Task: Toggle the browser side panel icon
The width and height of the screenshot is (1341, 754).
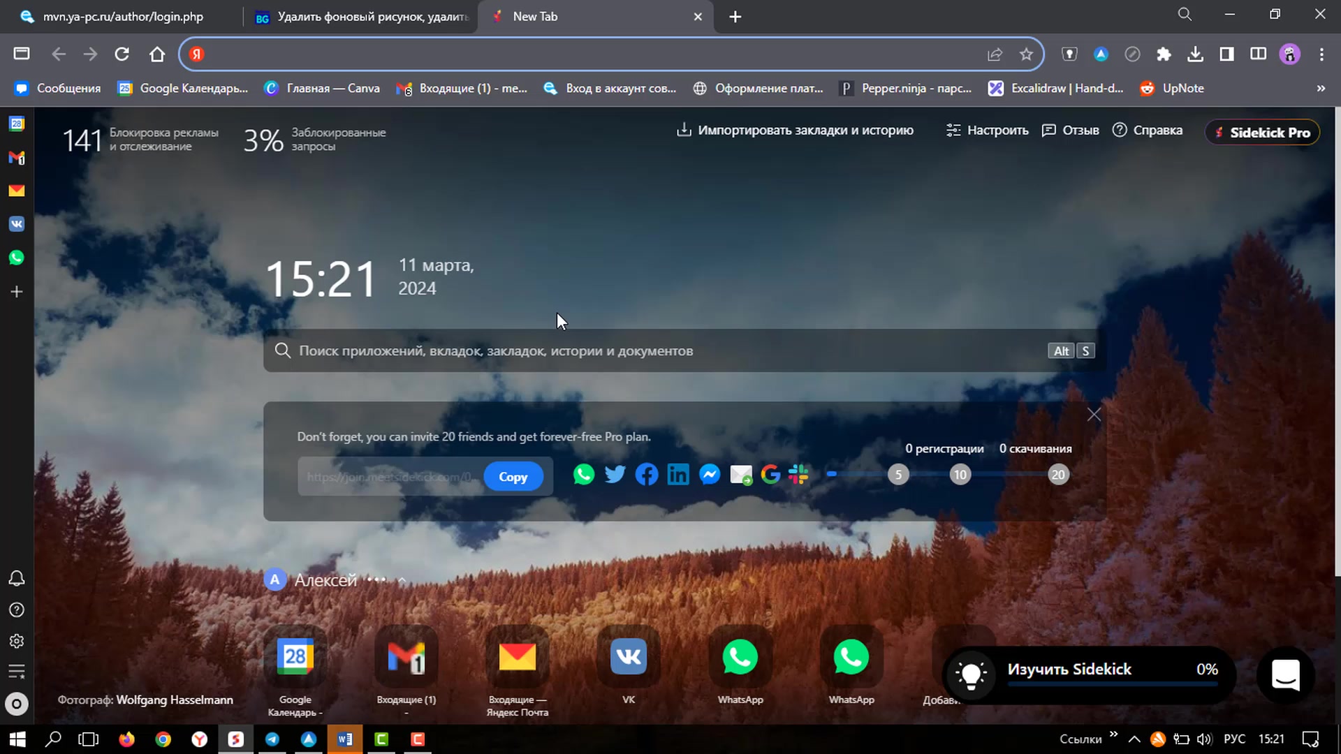Action: (1226, 54)
